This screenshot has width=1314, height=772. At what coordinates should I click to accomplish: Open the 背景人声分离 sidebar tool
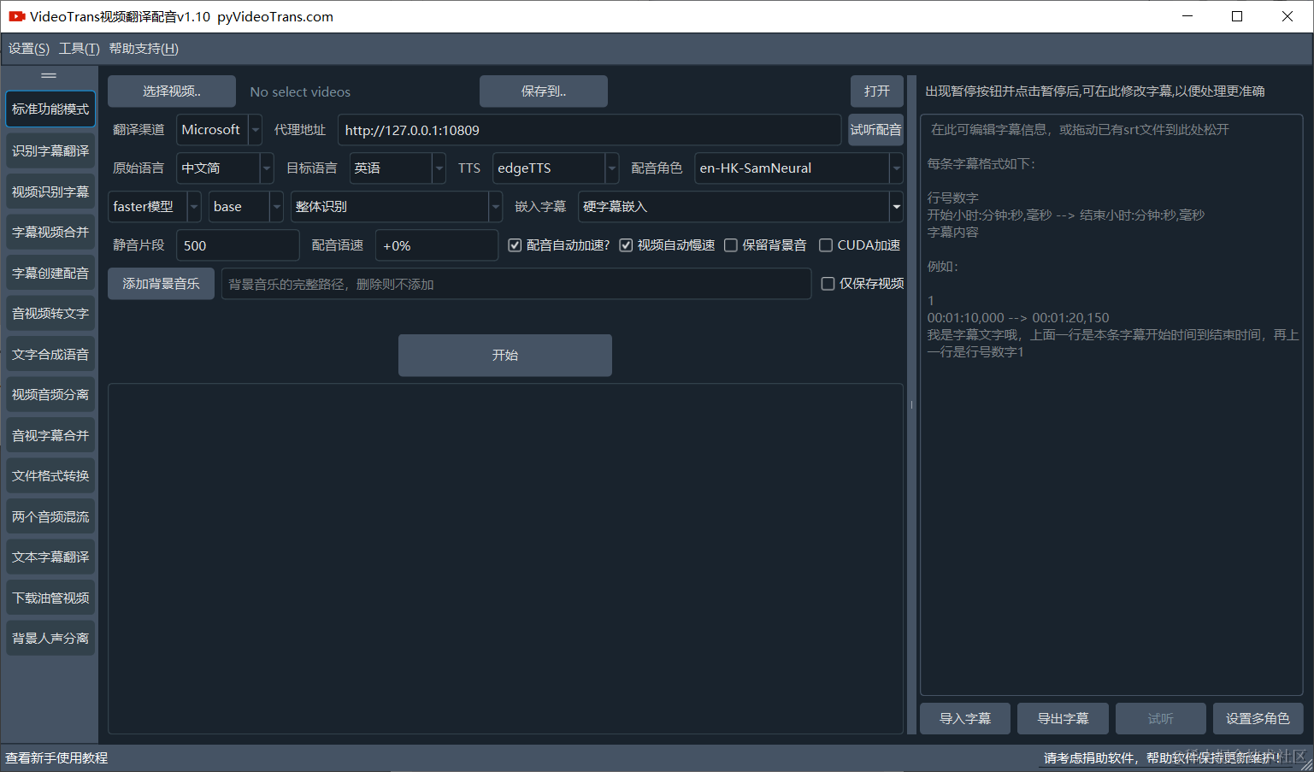(50, 638)
